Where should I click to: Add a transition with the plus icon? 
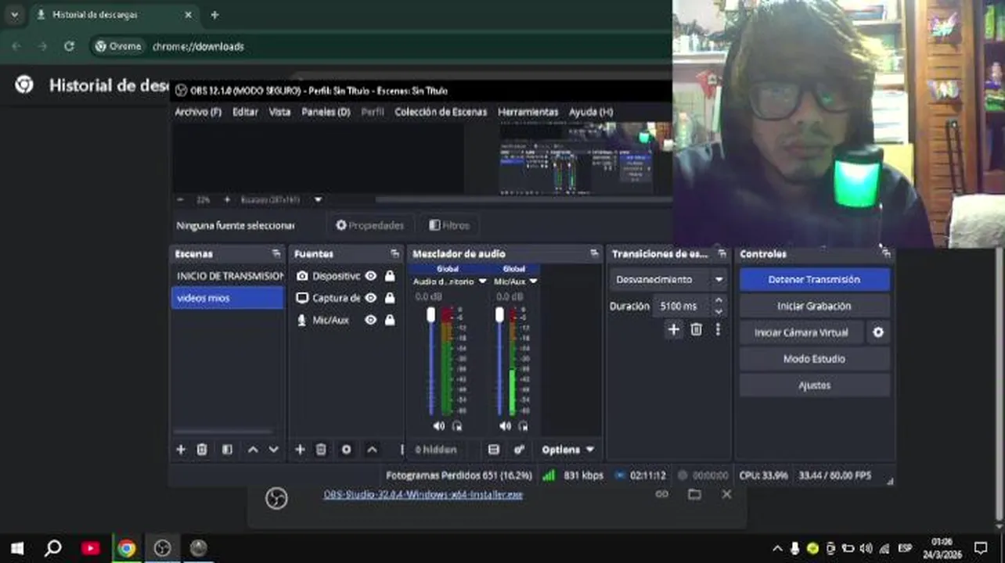click(x=674, y=330)
